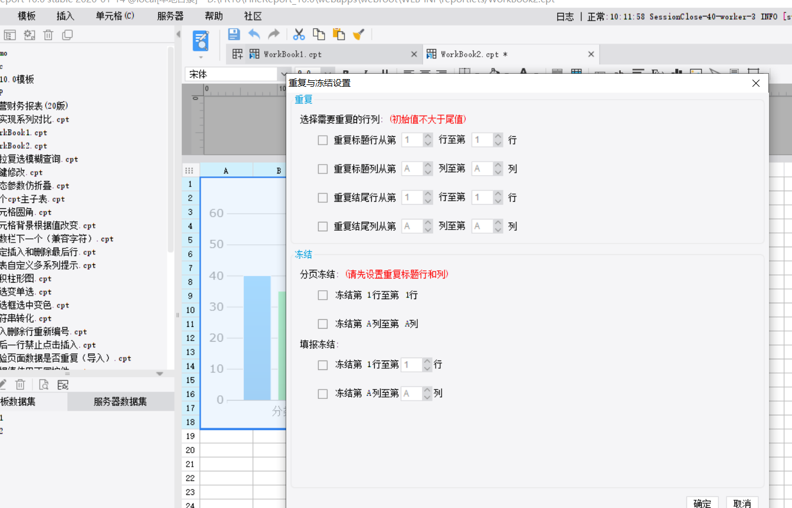
Task: Click the file list vertical scrollbar
Action: (x=171, y=150)
